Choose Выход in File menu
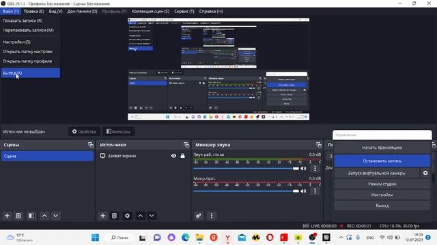 pyautogui.click(x=30, y=73)
